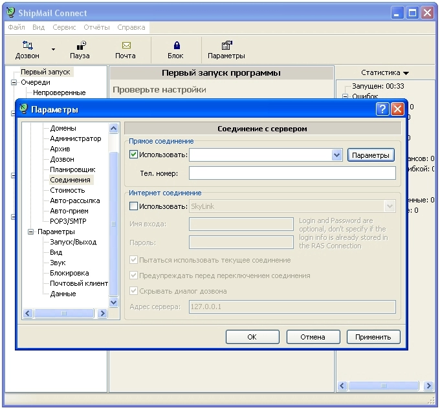Open the Справка menu

tap(131, 27)
